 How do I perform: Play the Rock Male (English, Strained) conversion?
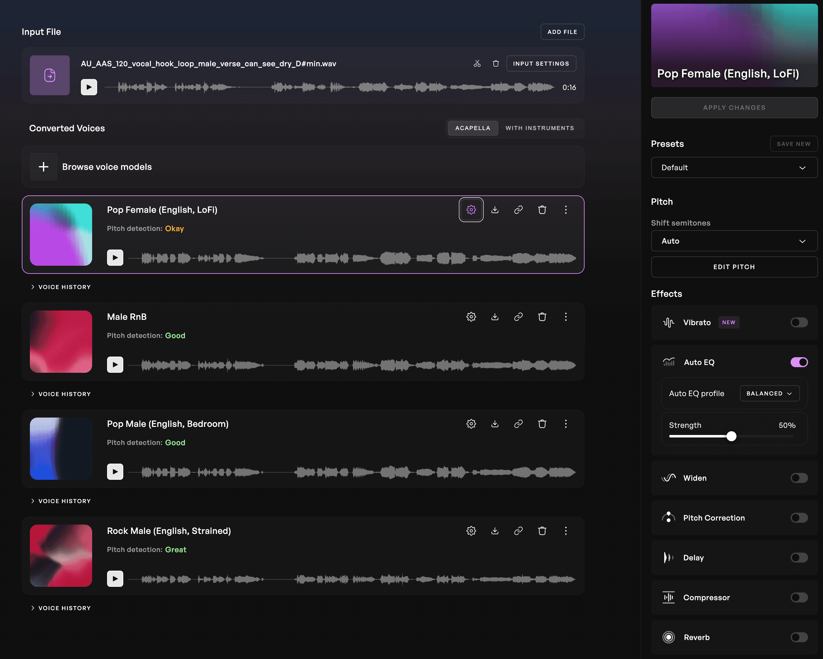click(115, 579)
